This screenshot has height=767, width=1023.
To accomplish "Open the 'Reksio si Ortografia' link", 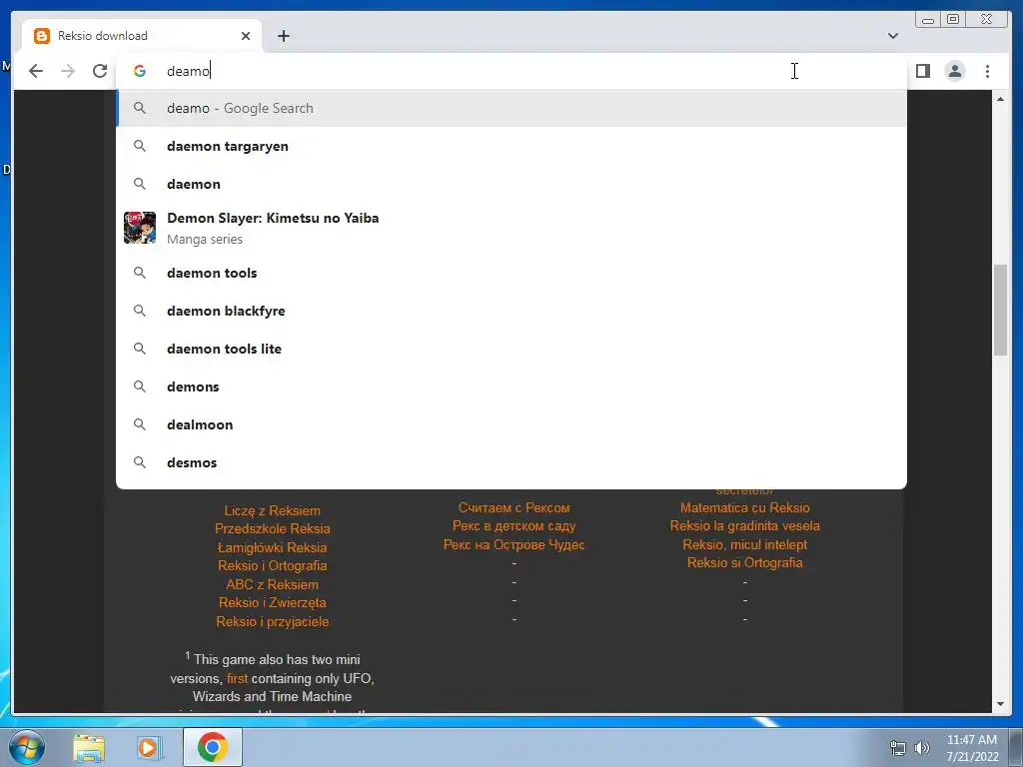I will [x=745, y=563].
